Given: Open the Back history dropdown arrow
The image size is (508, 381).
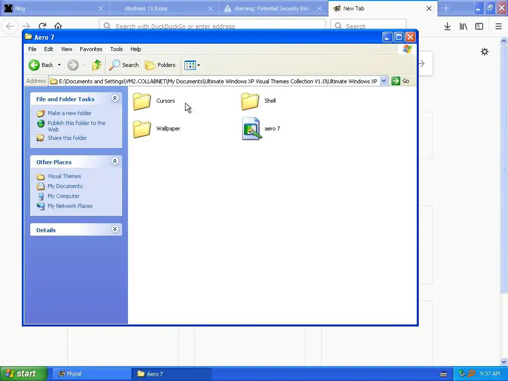Looking at the screenshot, I should pyautogui.click(x=60, y=65).
